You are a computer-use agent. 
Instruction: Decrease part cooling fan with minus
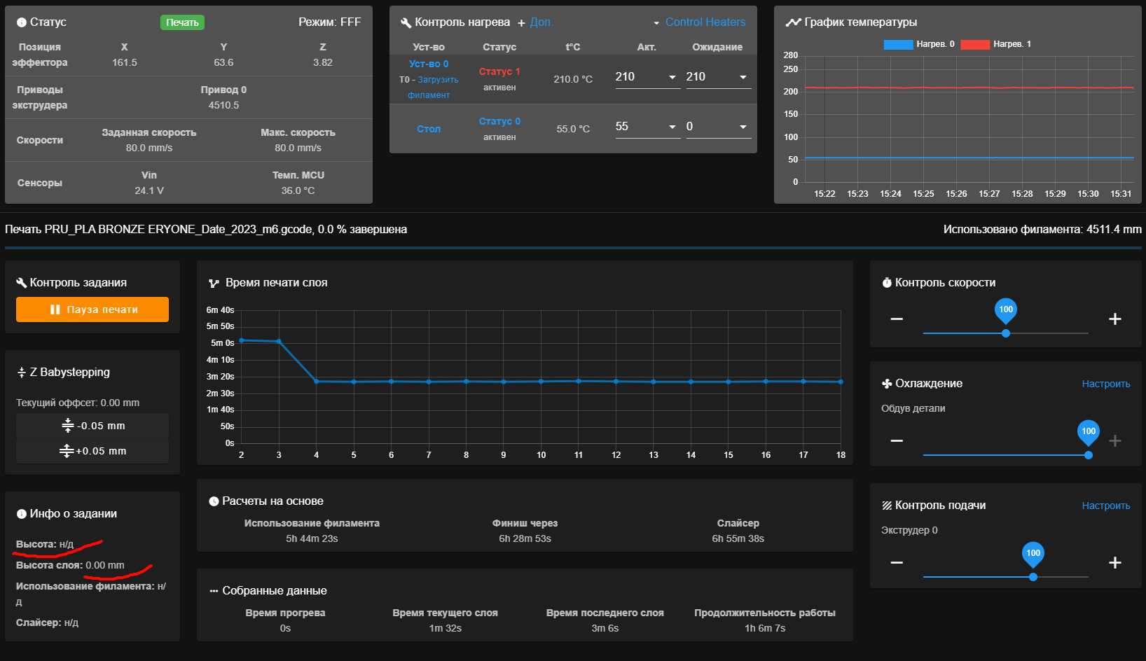click(x=897, y=441)
